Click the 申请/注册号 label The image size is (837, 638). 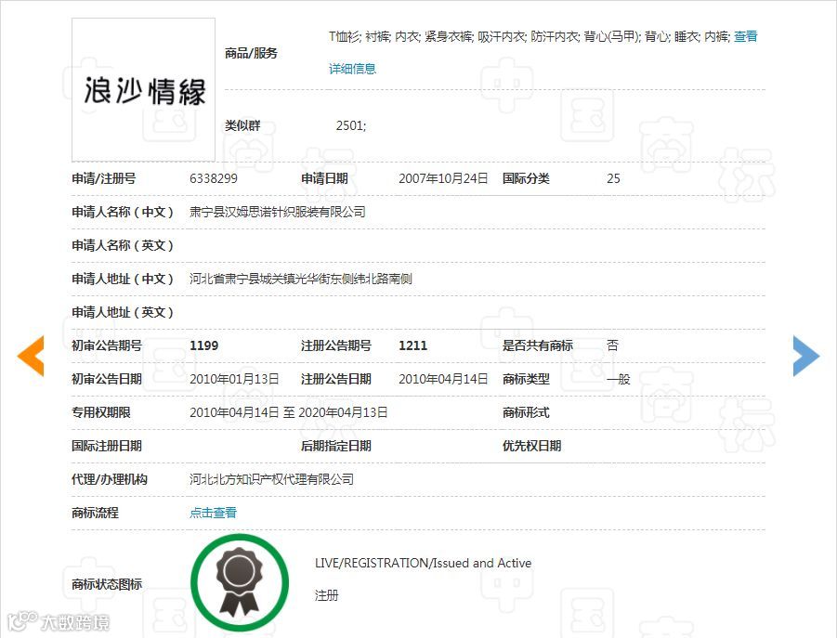click(x=103, y=178)
